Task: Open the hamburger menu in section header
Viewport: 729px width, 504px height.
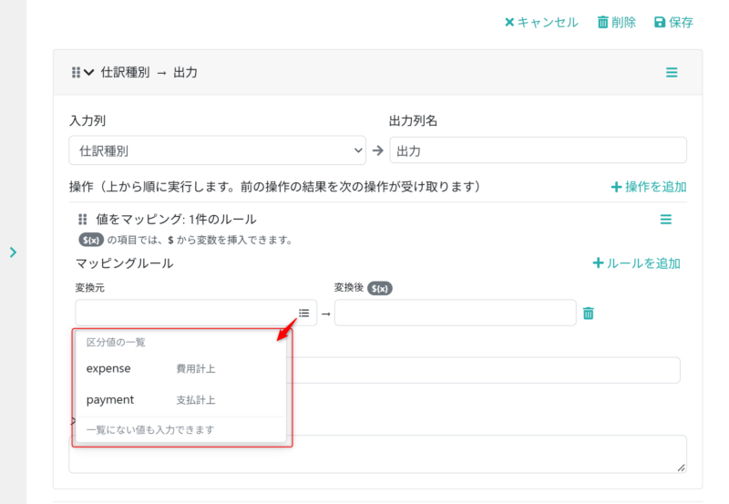Action: pyautogui.click(x=672, y=73)
